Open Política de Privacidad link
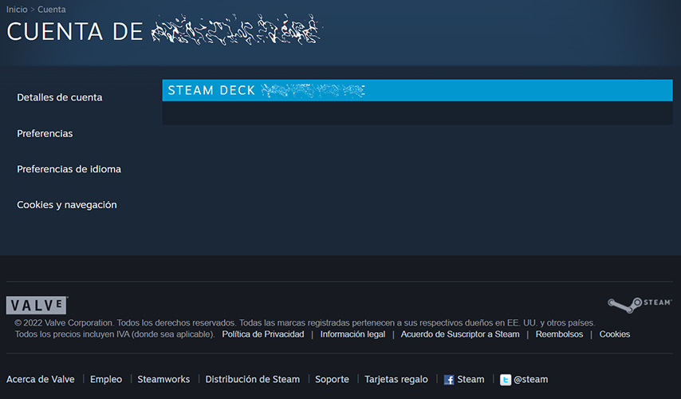Viewport: 681px width, 399px height. pos(263,334)
